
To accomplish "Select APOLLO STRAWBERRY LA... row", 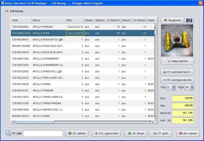I will (82, 65).
